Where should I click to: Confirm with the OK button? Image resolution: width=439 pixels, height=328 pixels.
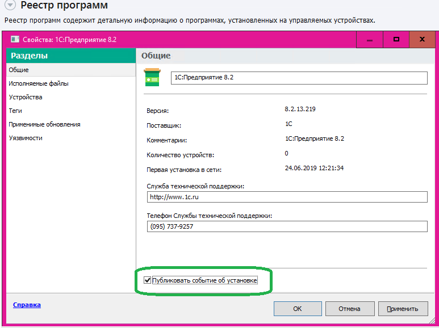click(298, 309)
